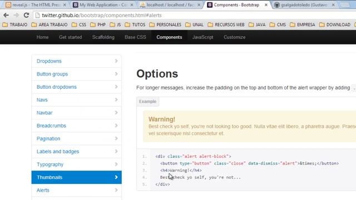Screen dimensions: 356x200
Task: Jump to Alerts in the sidebar
Action: (77, 190)
